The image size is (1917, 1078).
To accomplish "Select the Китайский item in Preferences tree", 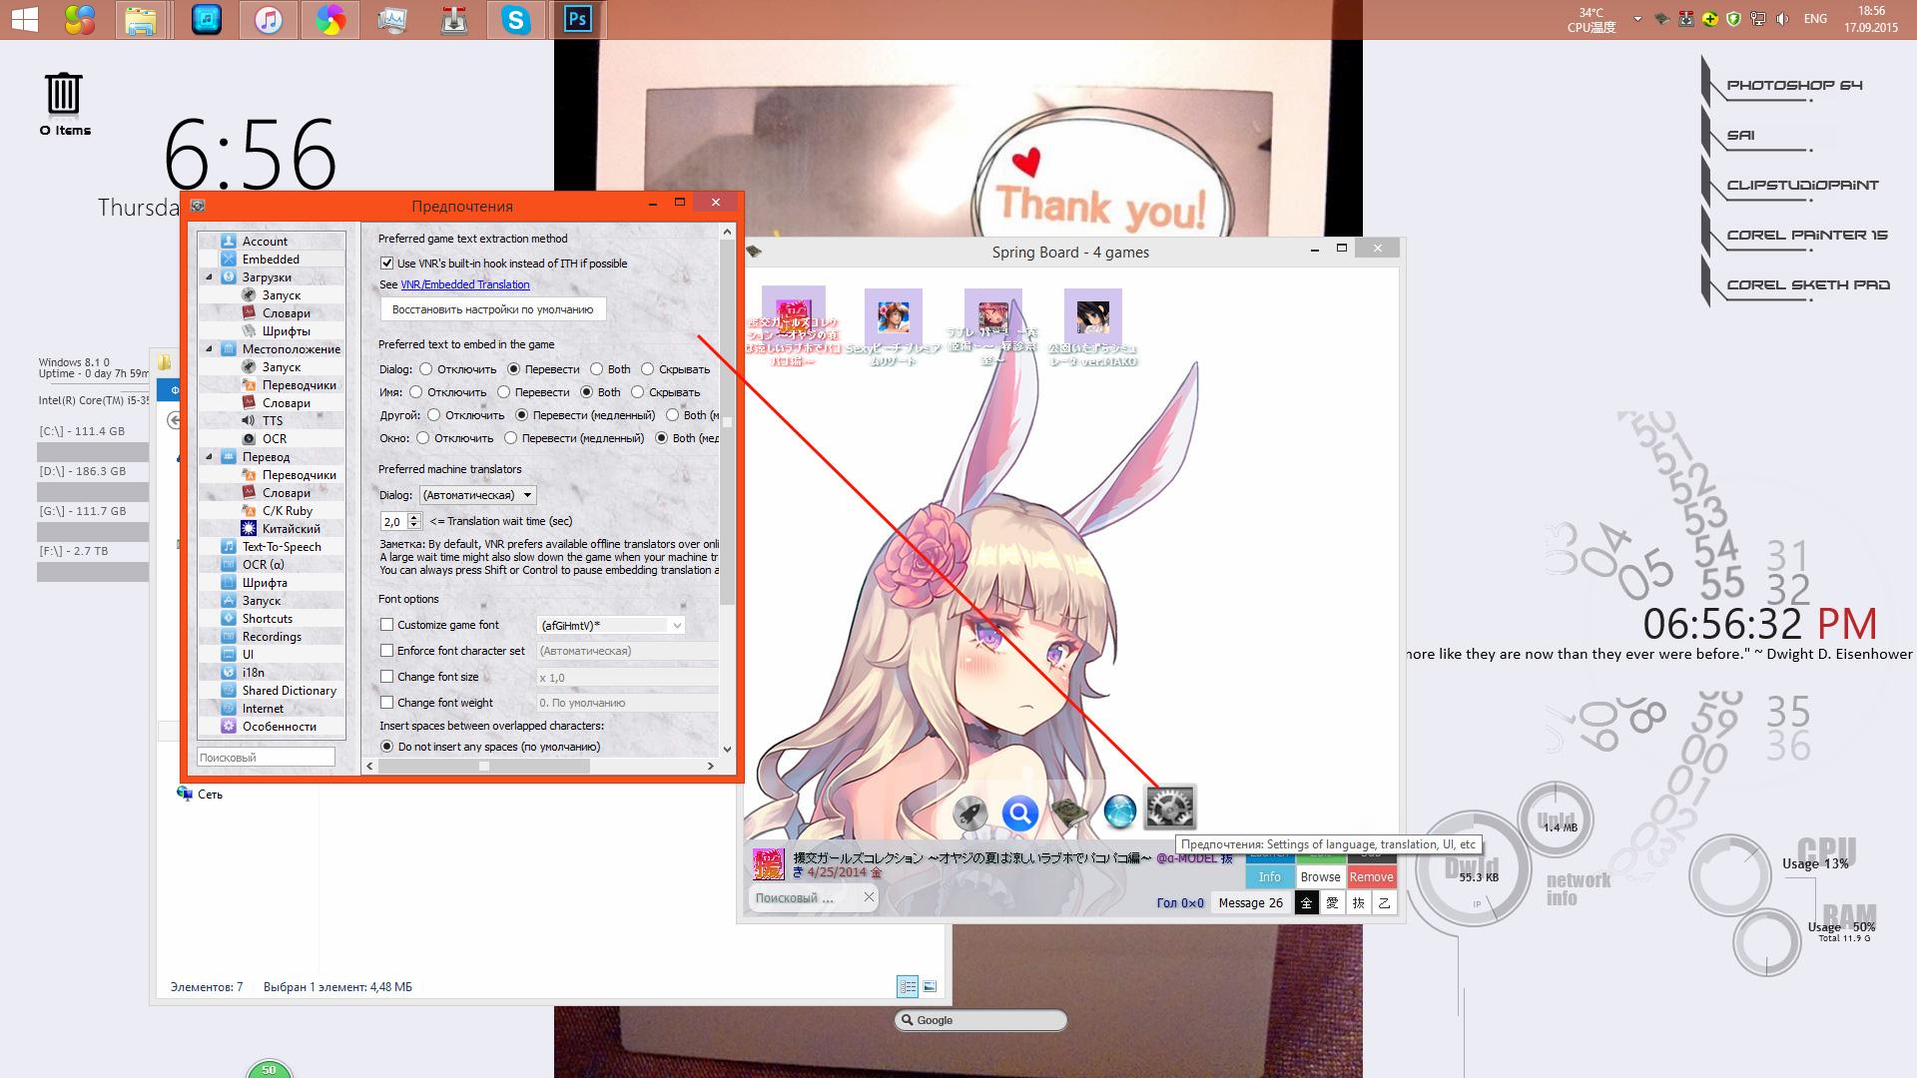I will 291,528.
